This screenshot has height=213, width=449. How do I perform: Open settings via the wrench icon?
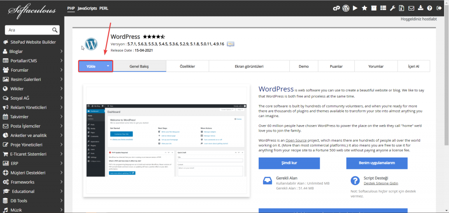click(x=392, y=8)
